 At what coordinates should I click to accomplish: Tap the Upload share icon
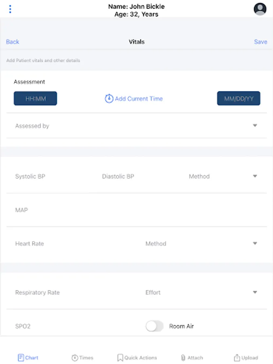point(237,358)
